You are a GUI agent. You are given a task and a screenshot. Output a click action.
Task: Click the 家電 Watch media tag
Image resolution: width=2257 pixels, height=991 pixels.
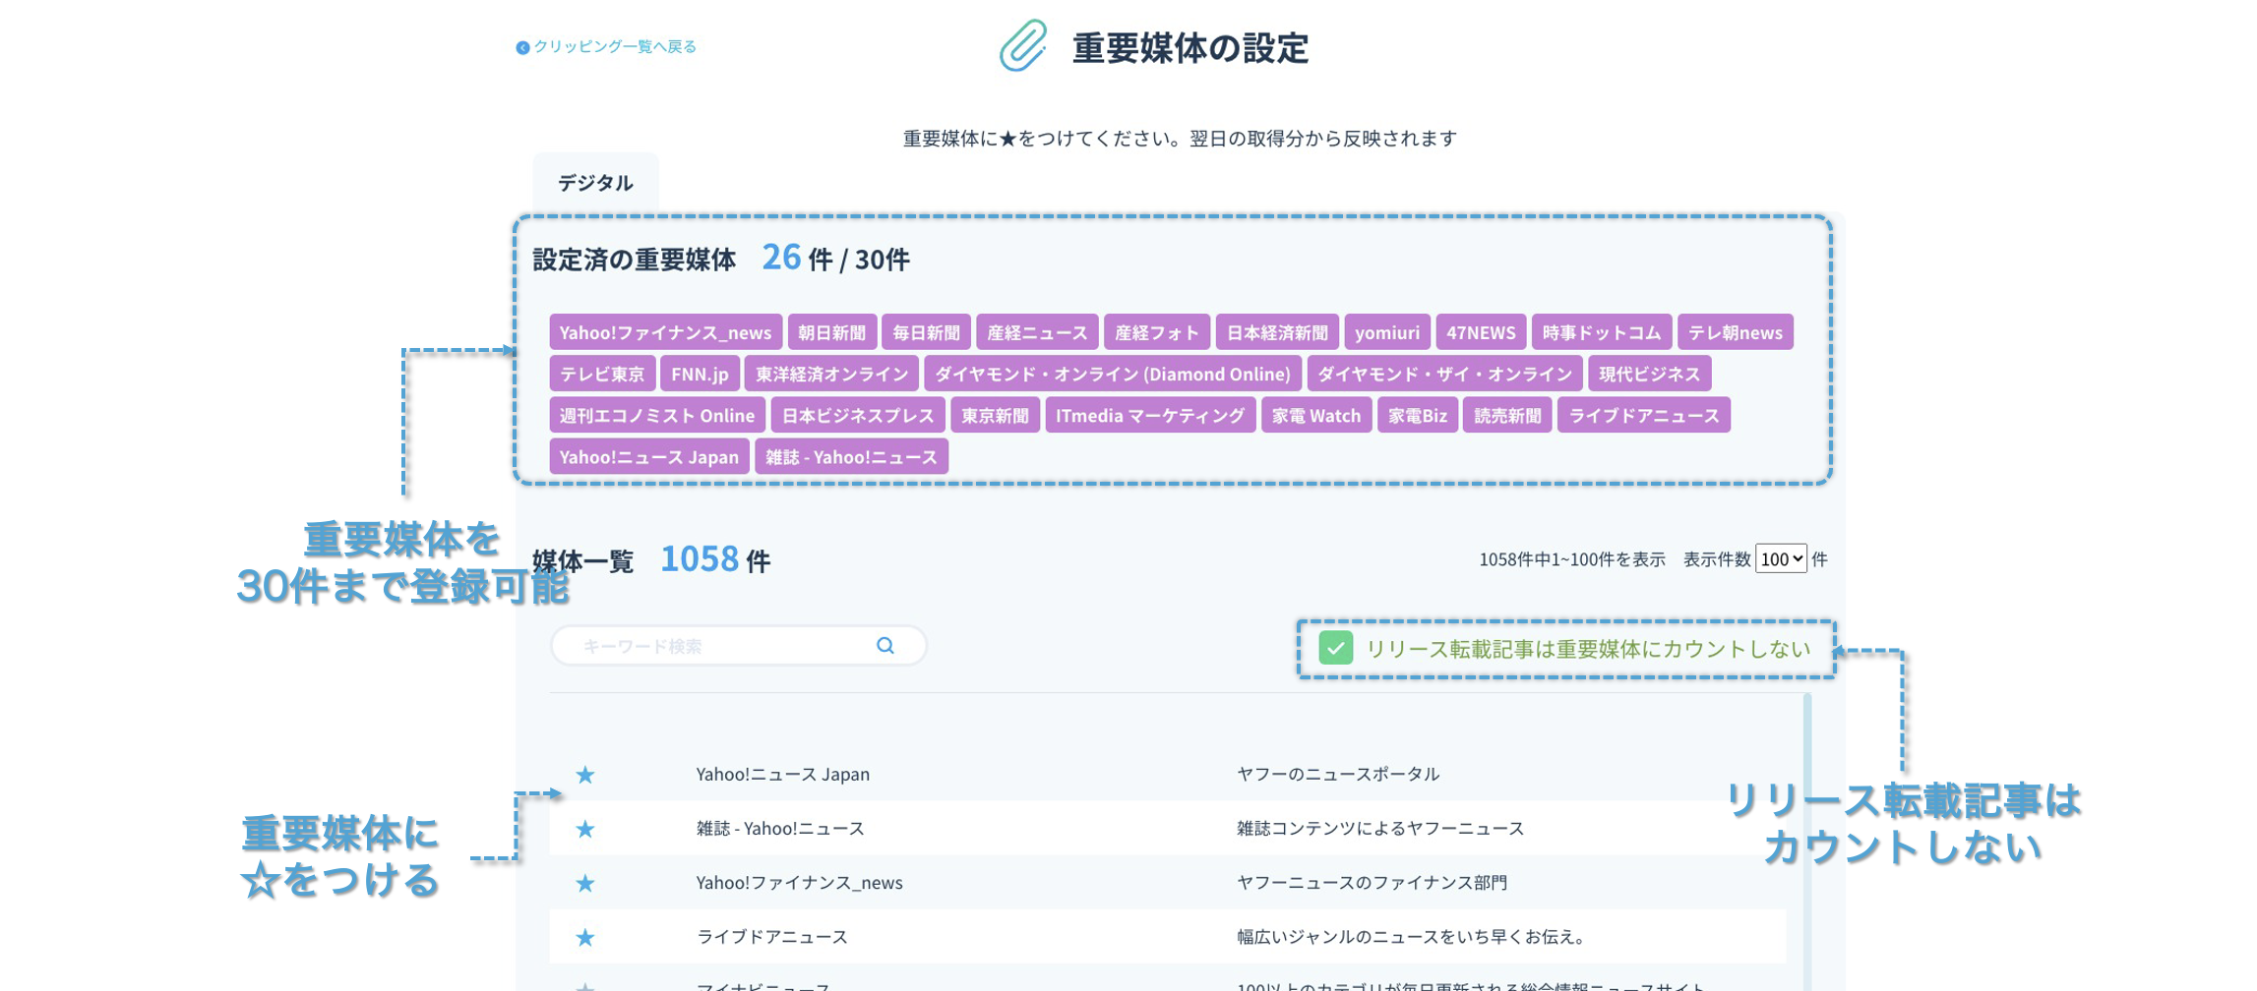[x=1315, y=415]
